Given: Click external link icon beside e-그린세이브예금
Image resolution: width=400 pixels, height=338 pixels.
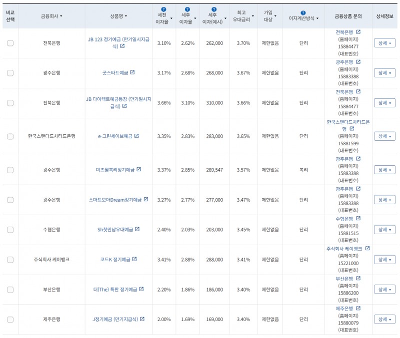Looking at the screenshot, I should [x=136, y=136].
